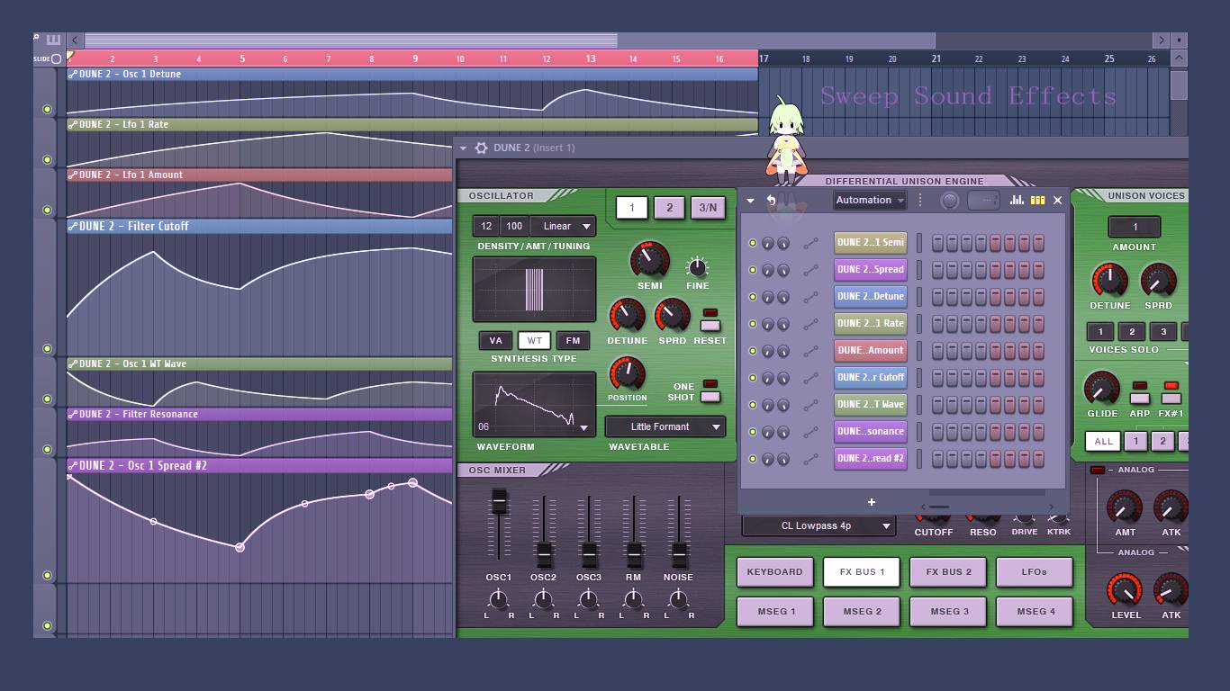Click the channel rack swing knob

pyautogui.click(x=949, y=201)
